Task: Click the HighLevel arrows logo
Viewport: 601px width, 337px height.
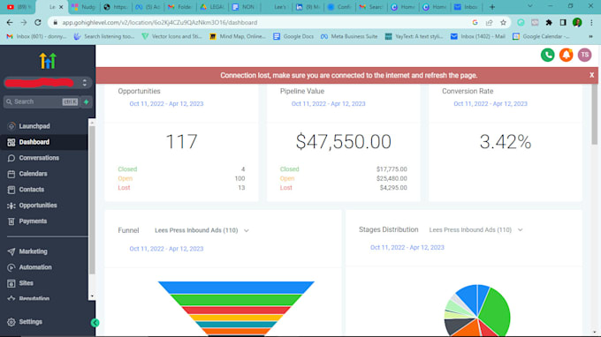Action: pyautogui.click(x=48, y=61)
